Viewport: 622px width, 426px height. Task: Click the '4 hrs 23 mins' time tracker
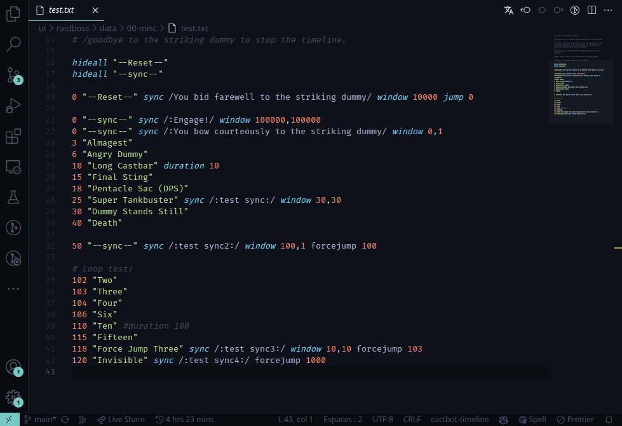pyautogui.click(x=184, y=419)
